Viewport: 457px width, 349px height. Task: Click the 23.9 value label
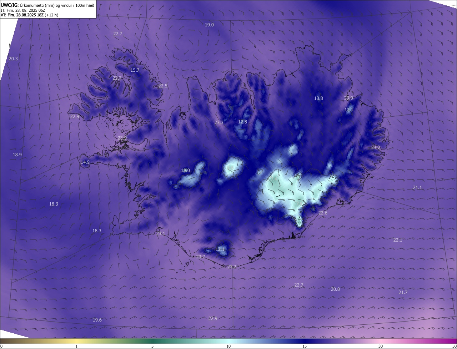point(122,138)
